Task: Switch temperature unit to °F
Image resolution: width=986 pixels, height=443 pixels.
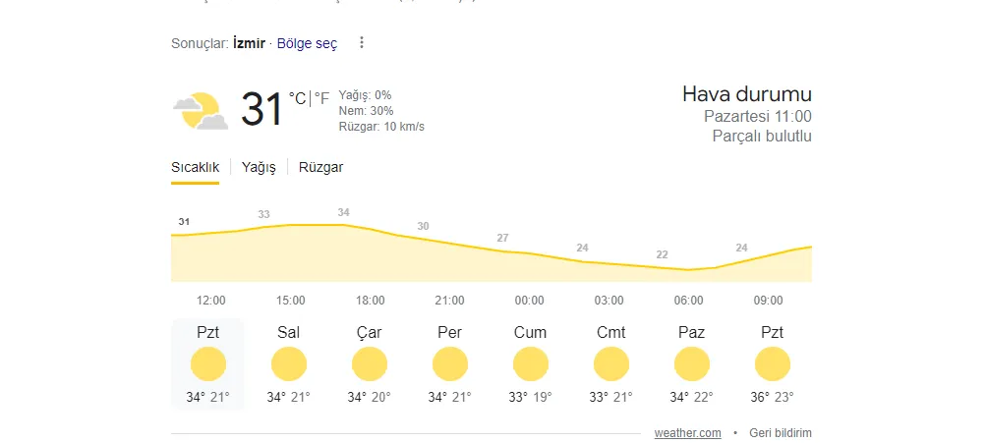Action: coord(321,98)
